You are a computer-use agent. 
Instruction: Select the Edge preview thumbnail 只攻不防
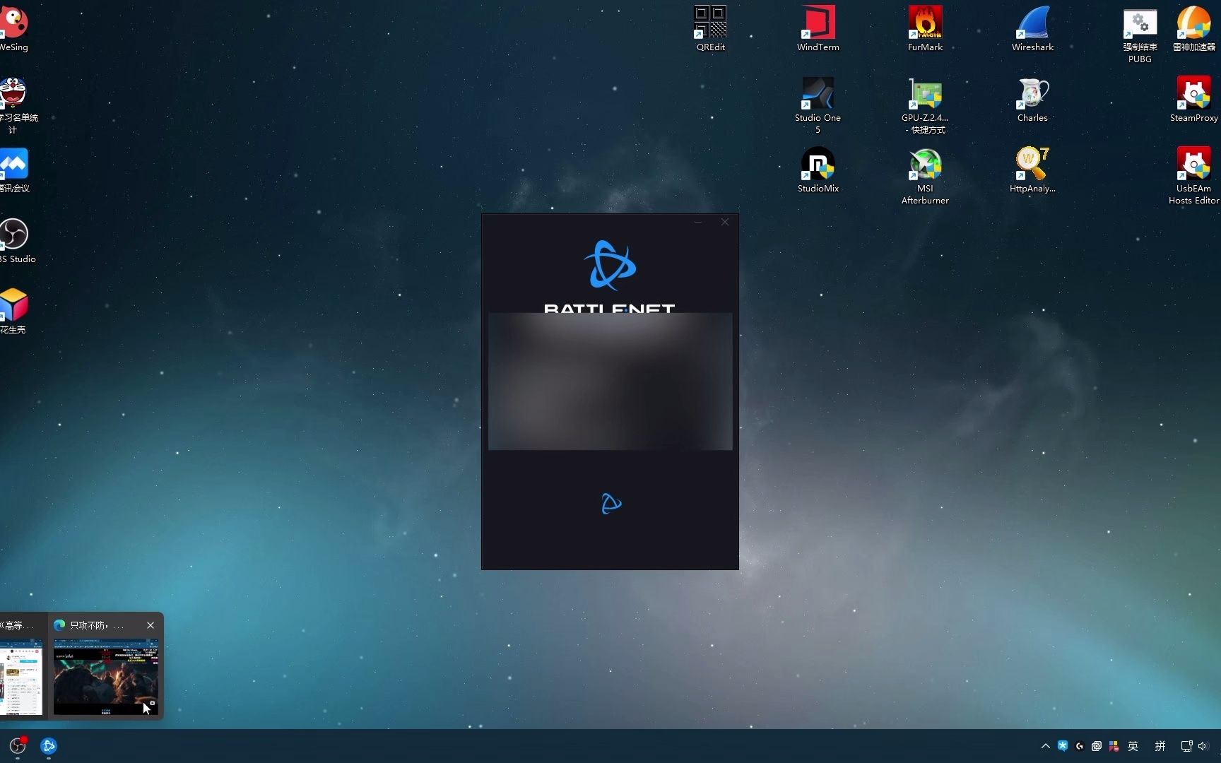106,678
